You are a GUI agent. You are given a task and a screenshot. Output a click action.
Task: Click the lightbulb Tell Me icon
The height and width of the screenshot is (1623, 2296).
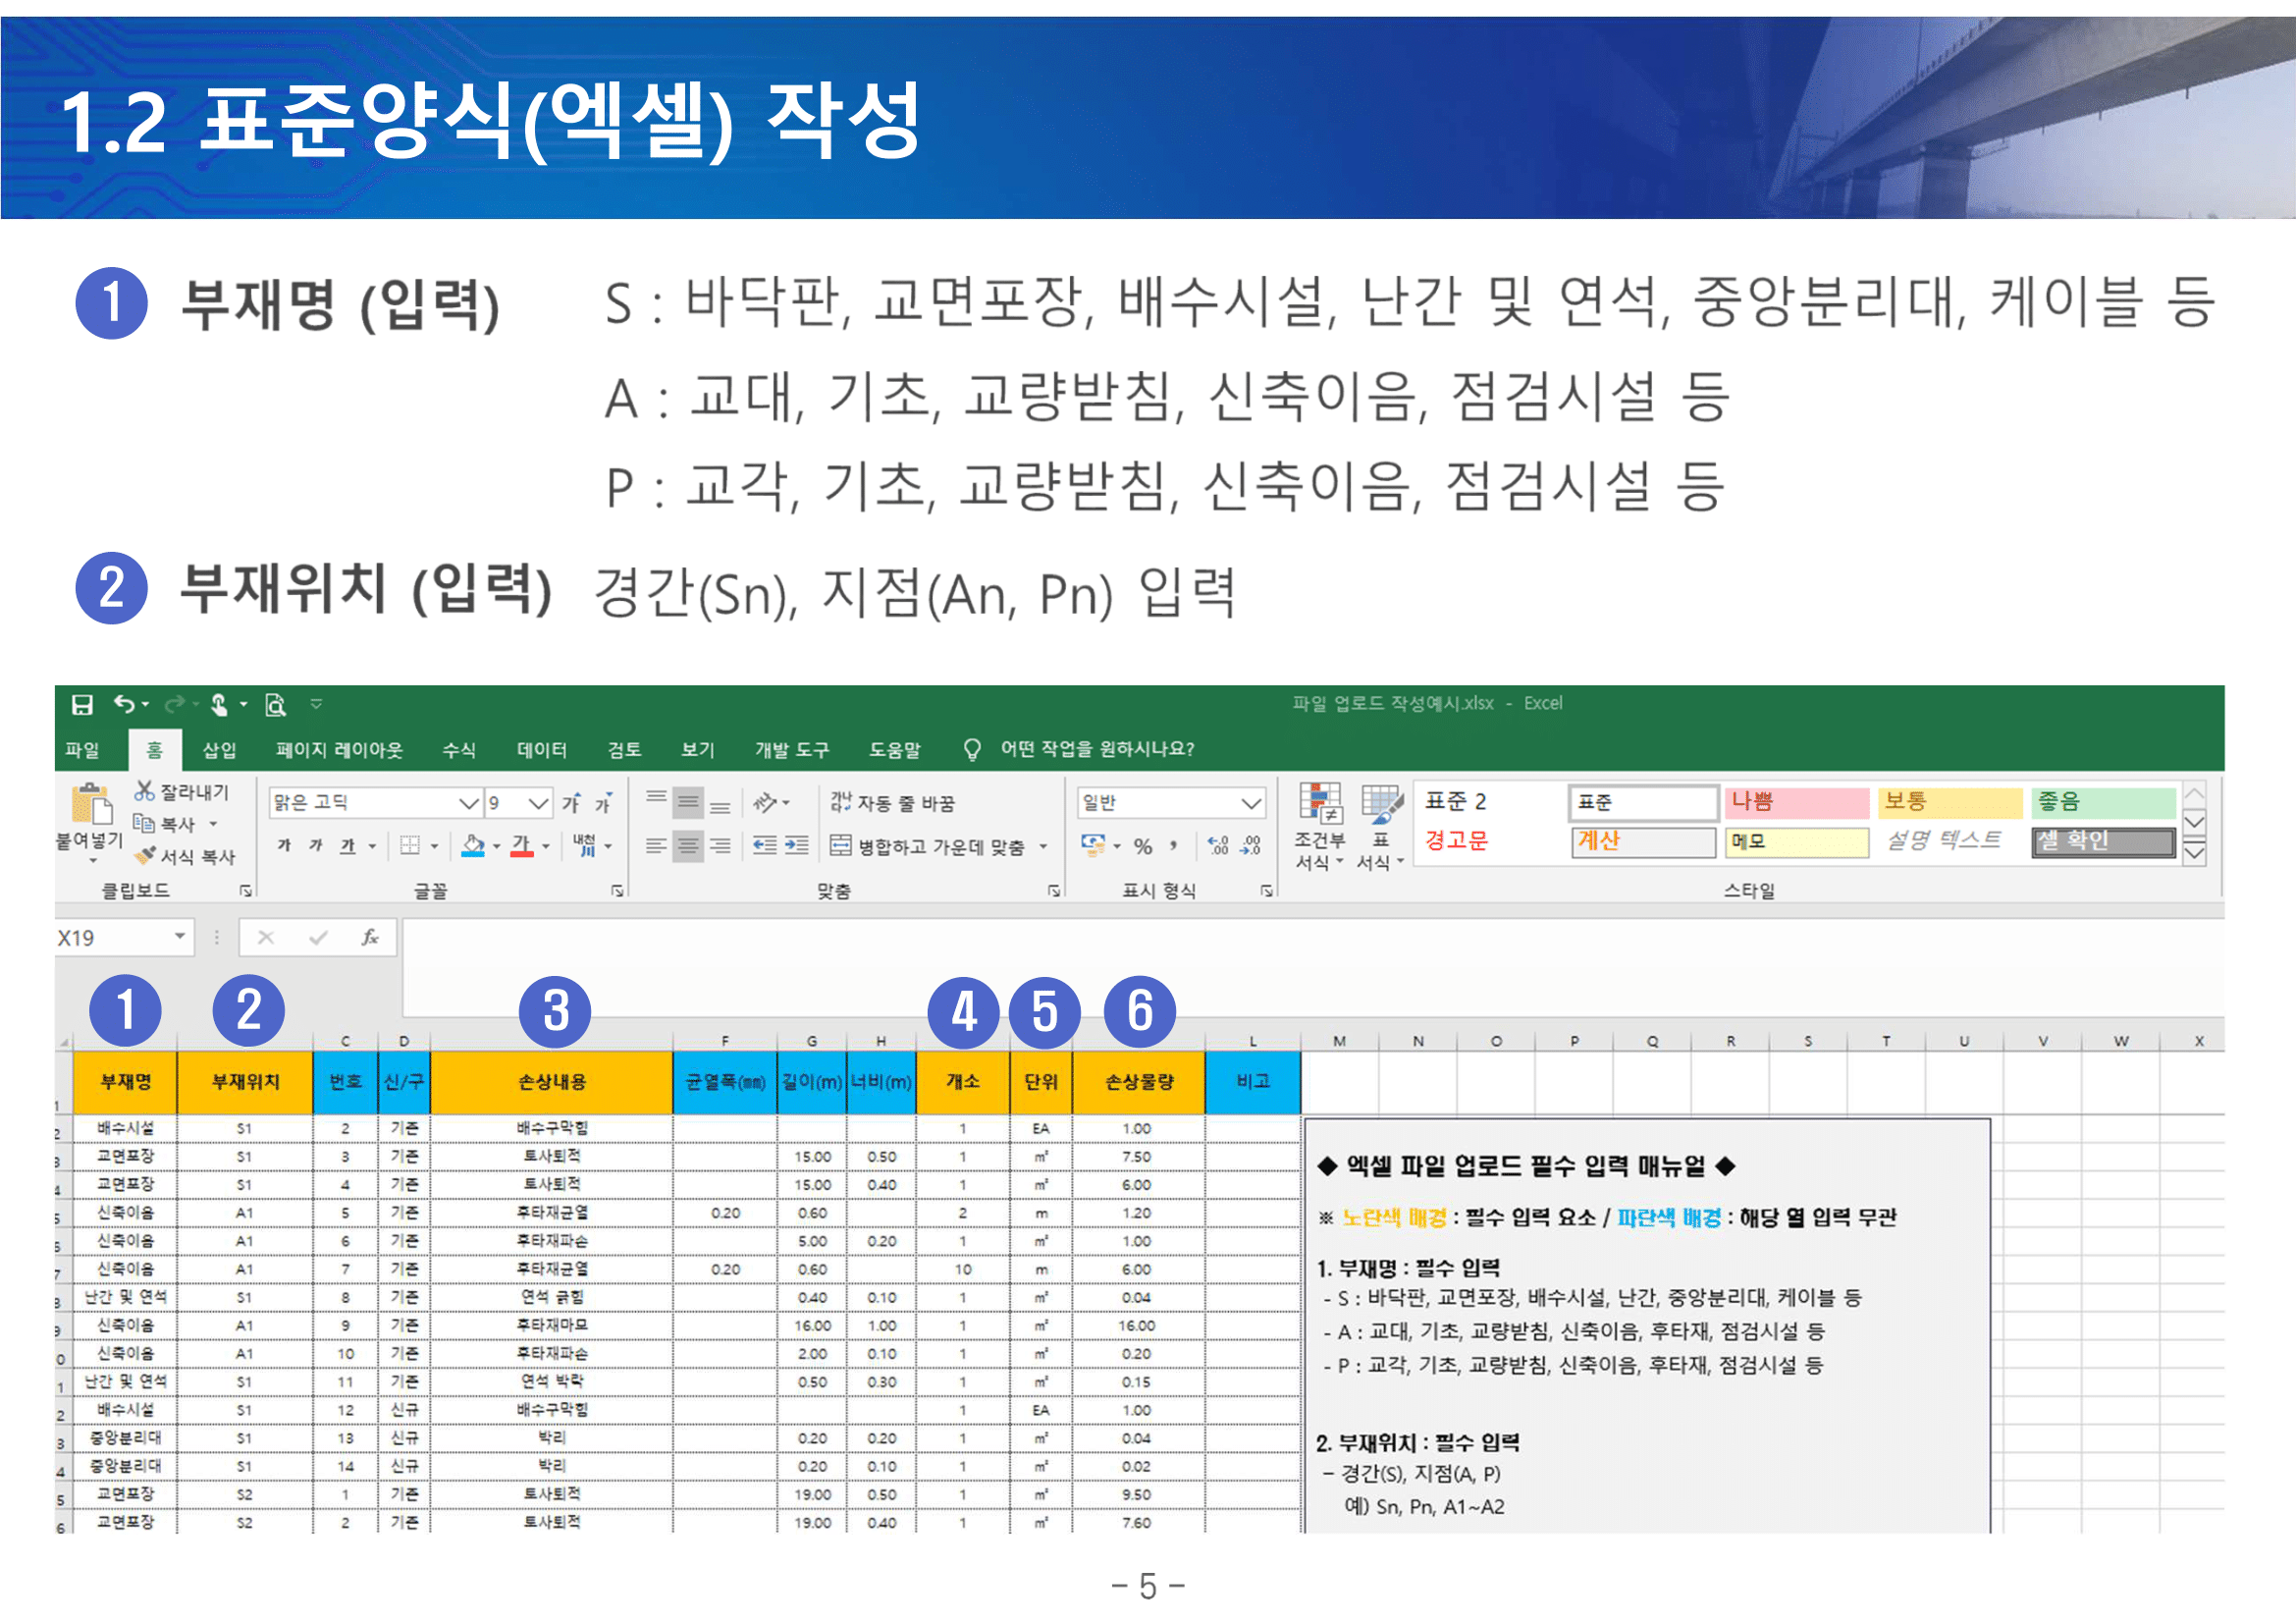971,749
